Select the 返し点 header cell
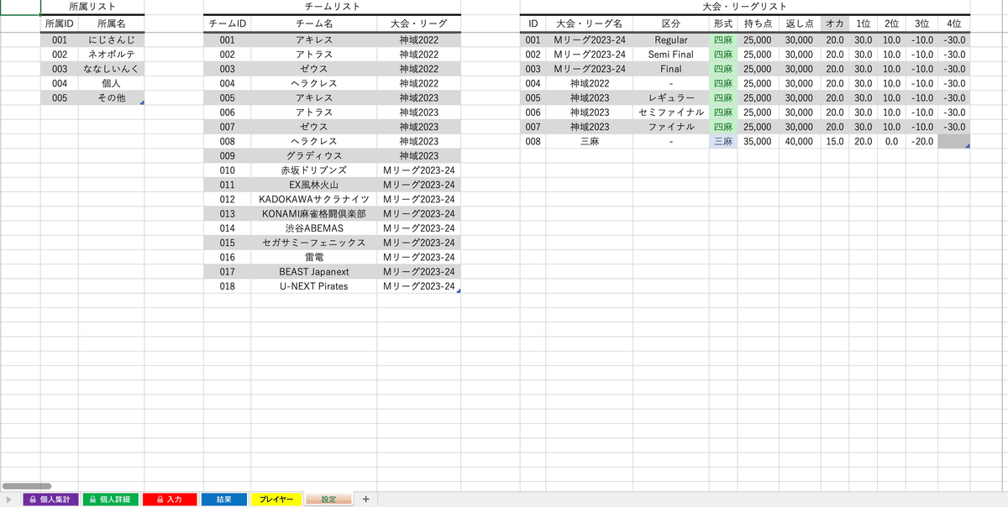This screenshot has height=507, width=1008. tap(800, 24)
